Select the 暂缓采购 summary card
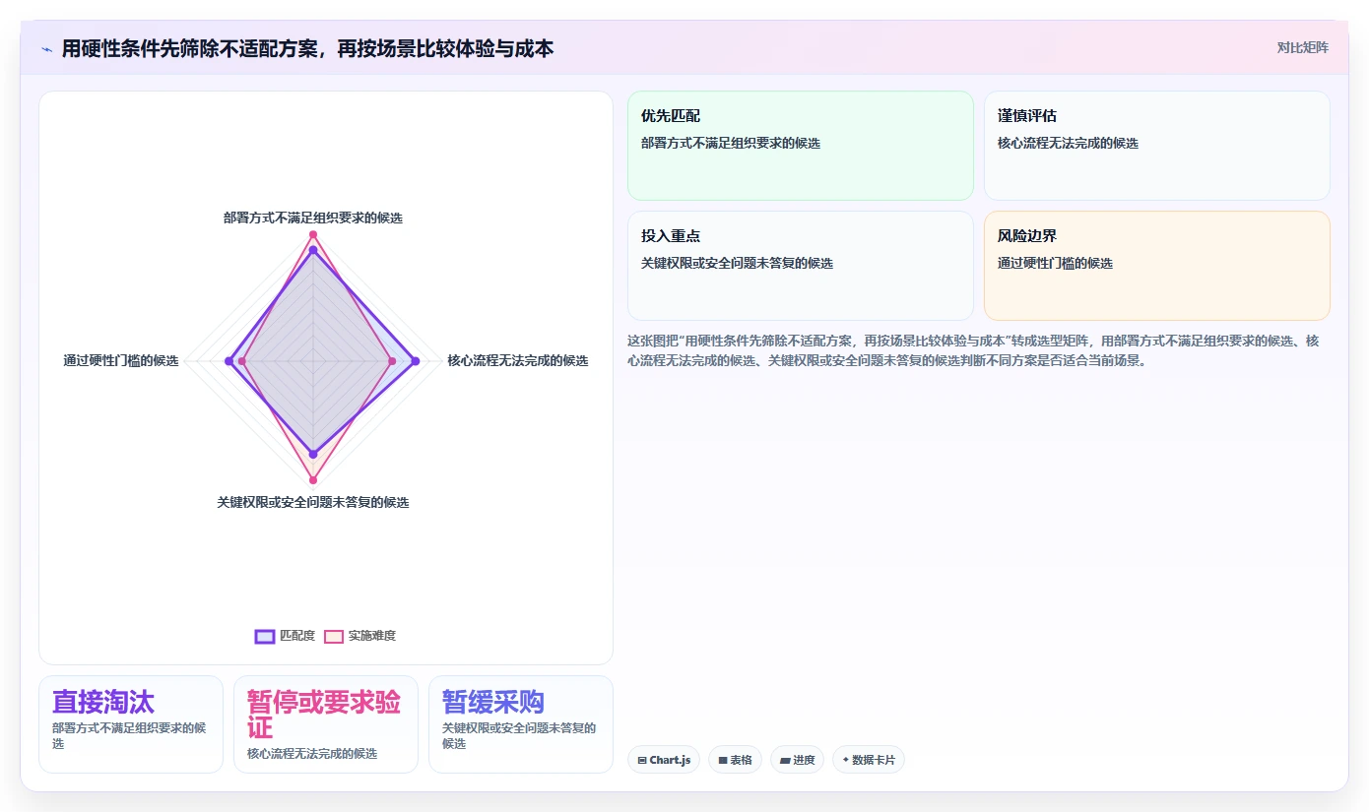 (521, 724)
